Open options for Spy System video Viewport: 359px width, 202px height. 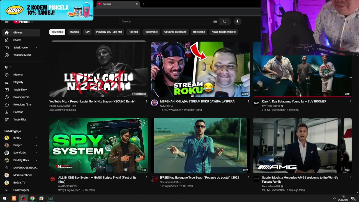(146, 178)
